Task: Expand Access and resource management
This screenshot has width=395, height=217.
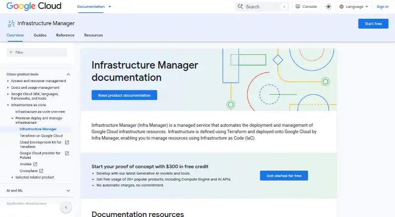Action: (x=8, y=81)
